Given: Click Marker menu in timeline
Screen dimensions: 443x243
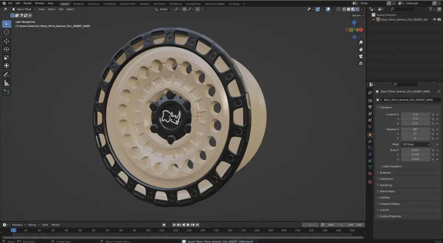Looking at the screenshot, I should [55, 225].
